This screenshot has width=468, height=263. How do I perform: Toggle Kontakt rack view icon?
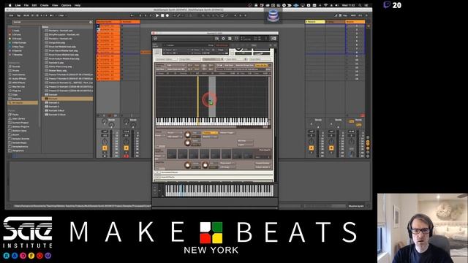(x=230, y=39)
